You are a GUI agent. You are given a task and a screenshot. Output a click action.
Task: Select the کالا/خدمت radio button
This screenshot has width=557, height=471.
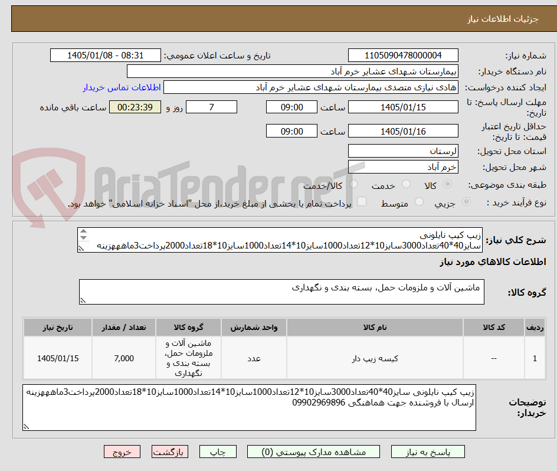(x=353, y=184)
